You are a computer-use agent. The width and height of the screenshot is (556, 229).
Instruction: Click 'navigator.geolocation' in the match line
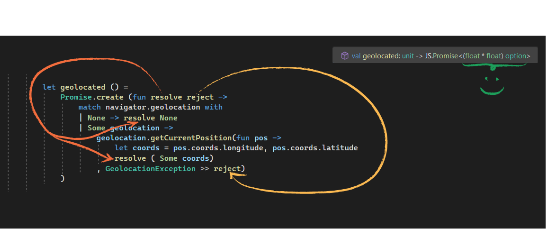[153, 107]
